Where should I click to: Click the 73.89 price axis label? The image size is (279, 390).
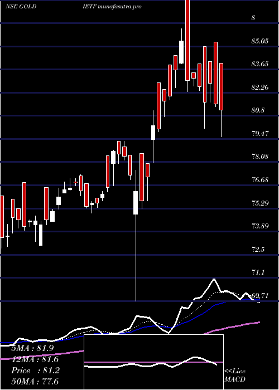click(260, 226)
